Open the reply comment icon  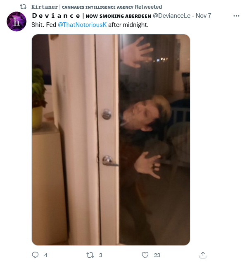(x=35, y=255)
